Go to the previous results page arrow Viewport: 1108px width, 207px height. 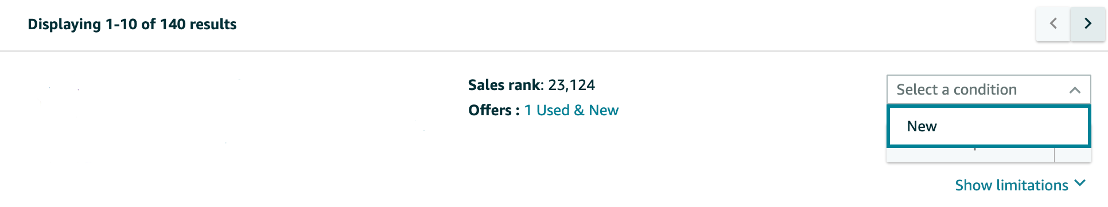(x=1053, y=24)
